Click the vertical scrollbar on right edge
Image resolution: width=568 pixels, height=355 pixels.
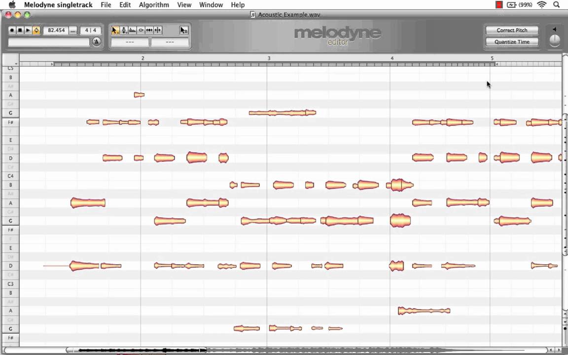565,185
